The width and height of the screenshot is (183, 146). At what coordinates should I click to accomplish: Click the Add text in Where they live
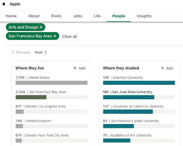tap(82, 68)
